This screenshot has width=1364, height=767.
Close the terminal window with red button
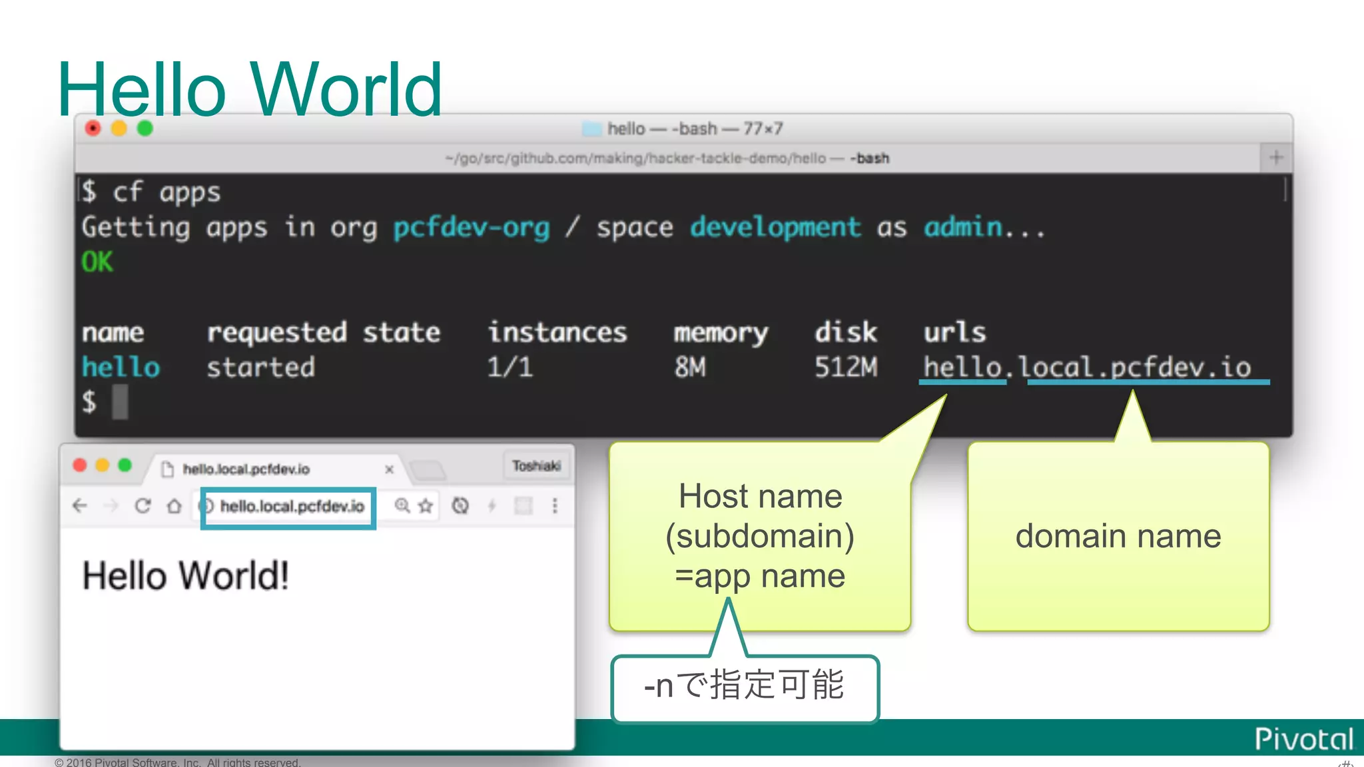click(x=93, y=128)
